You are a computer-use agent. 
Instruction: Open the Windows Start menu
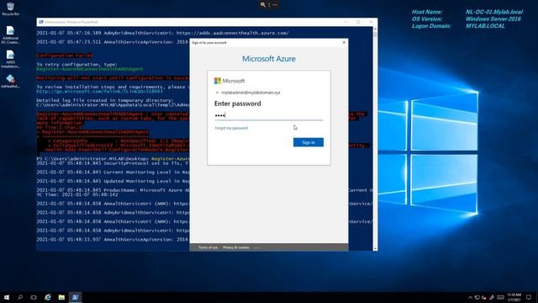[7, 297]
